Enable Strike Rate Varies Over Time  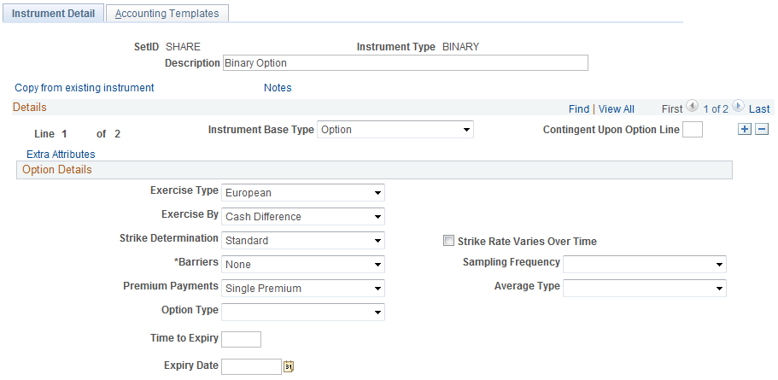pyautogui.click(x=448, y=242)
